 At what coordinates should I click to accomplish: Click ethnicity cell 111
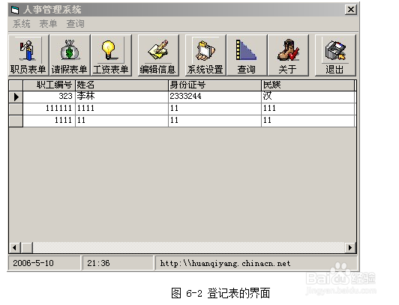pos(308,109)
